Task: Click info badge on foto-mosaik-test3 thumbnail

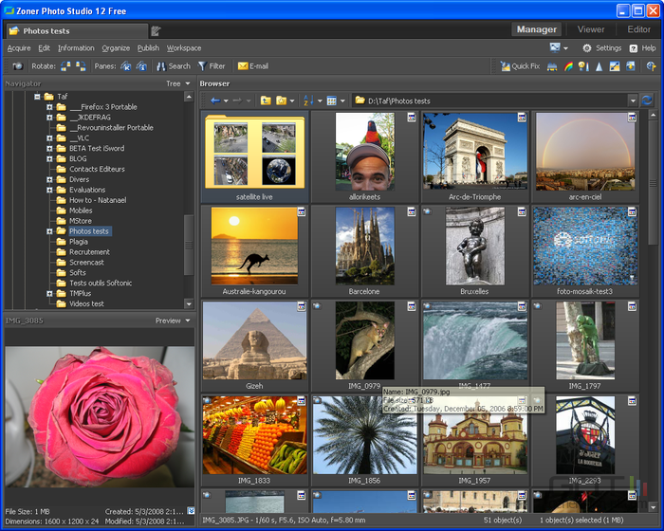Action: click(x=632, y=211)
